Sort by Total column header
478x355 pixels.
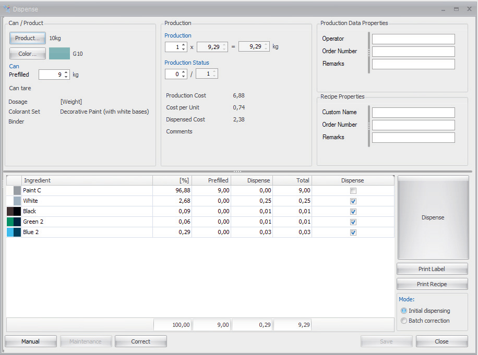point(292,180)
